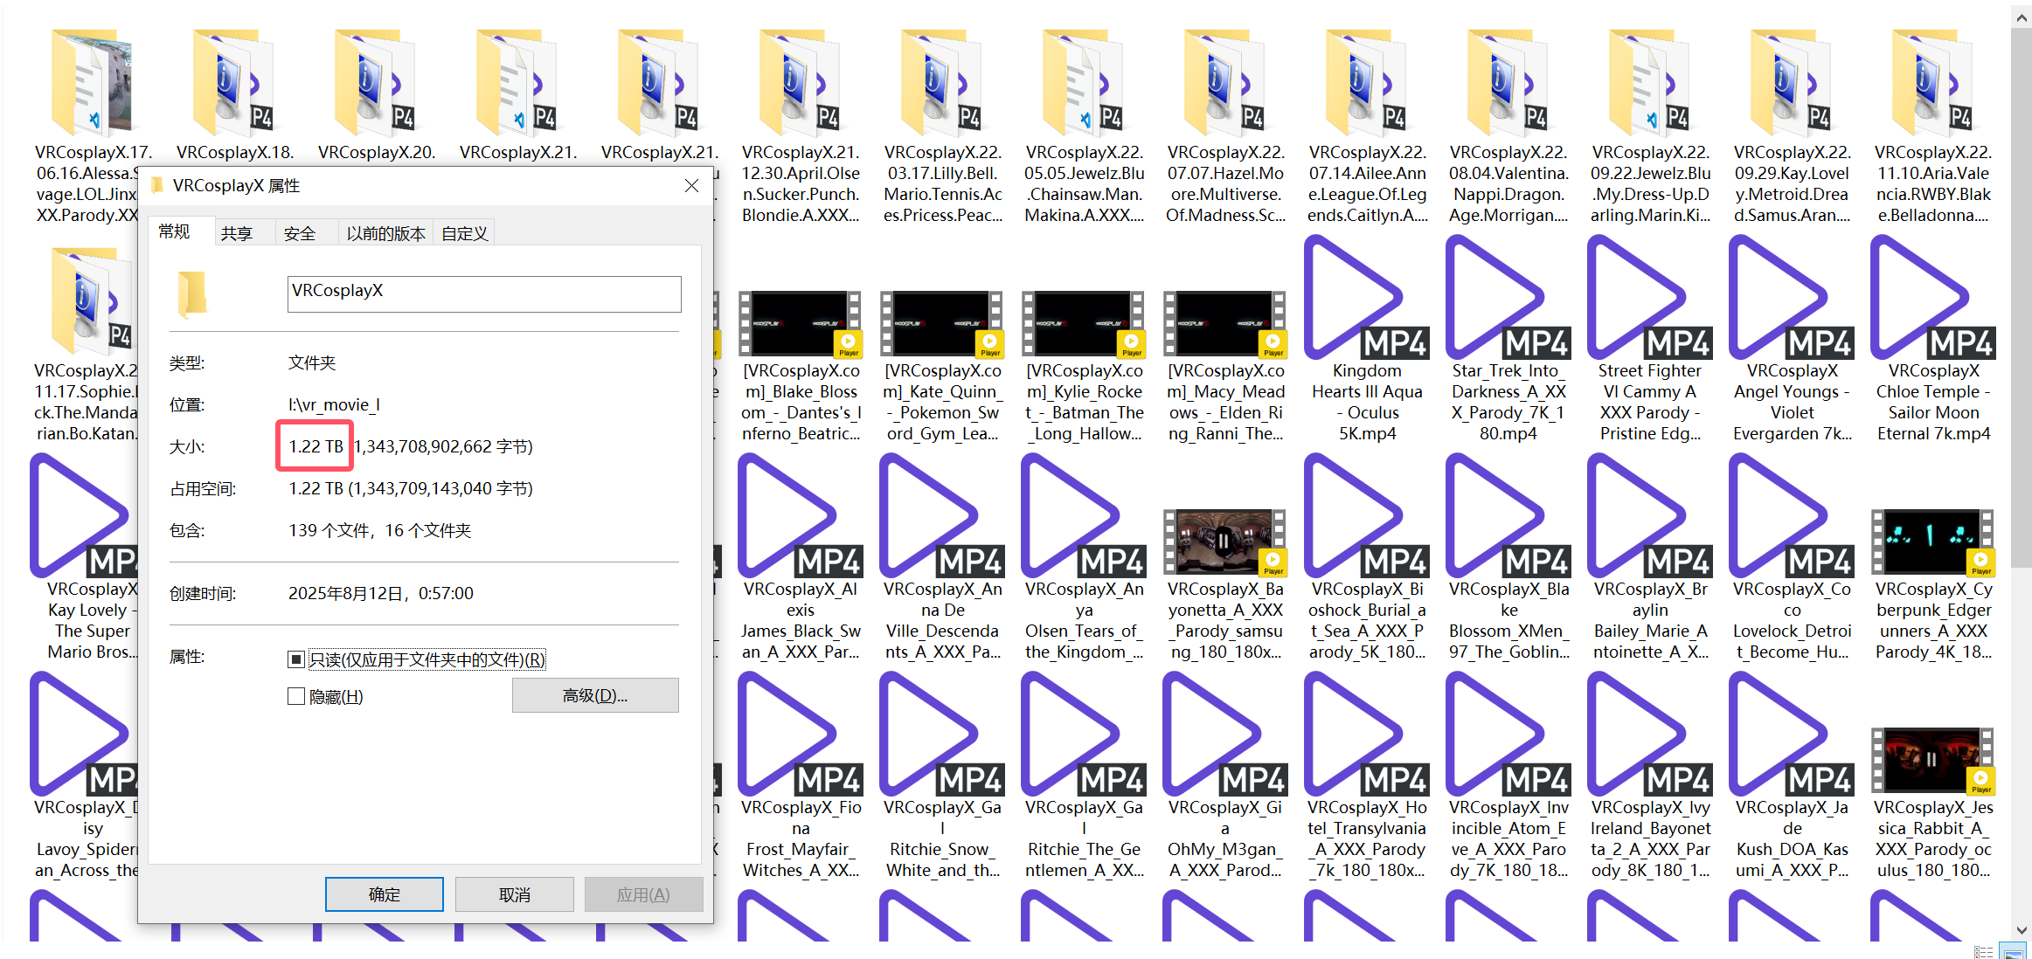Click the Blake_Blossom Dantes's Inferno video thumbnail
The height and width of the screenshot is (959, 2032).
click(x=800, y=324)
